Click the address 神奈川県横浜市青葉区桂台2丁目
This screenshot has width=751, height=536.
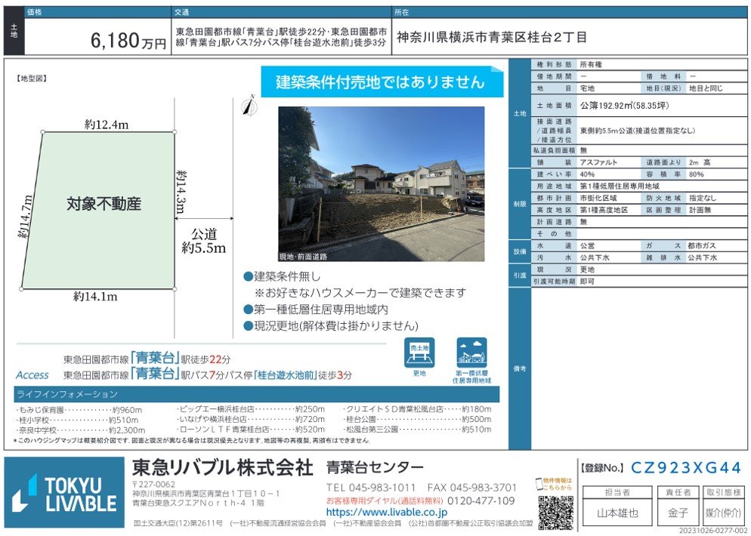(x=491, y=38)
